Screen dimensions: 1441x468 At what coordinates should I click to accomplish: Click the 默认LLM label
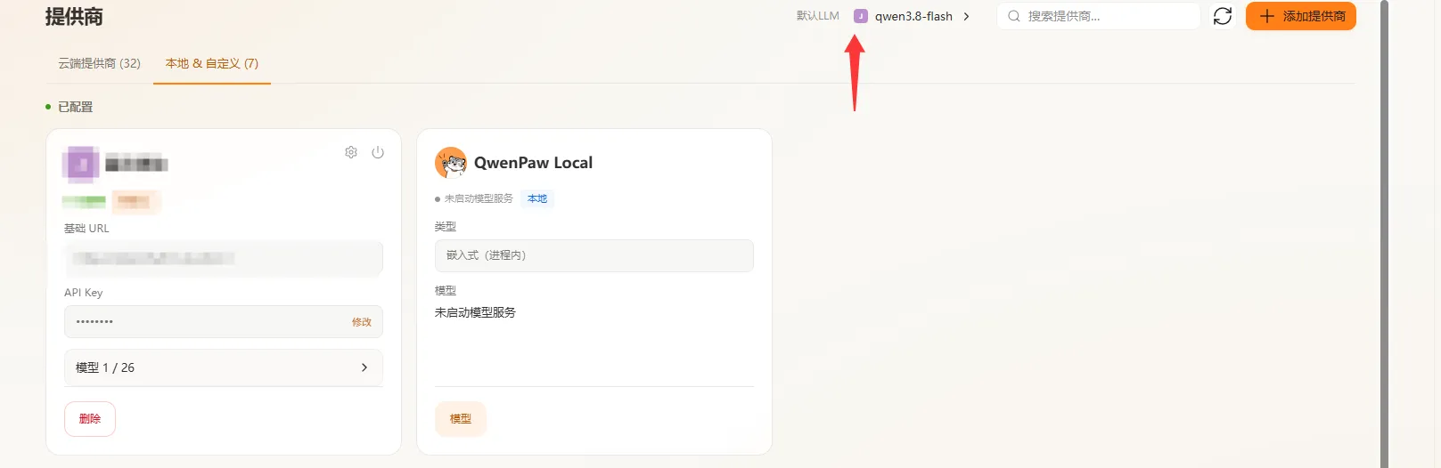click(818, 16)
